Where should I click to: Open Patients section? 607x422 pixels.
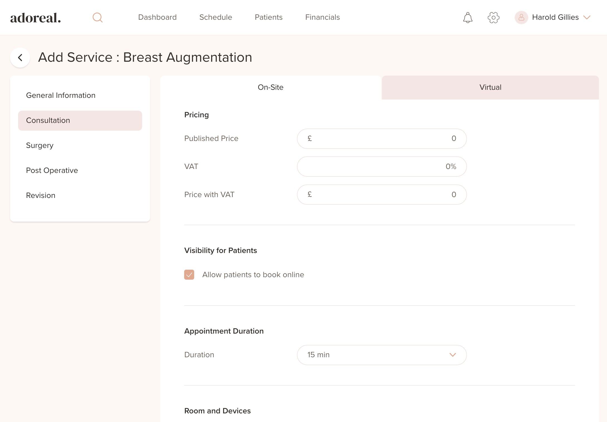(x=268, y=17)
